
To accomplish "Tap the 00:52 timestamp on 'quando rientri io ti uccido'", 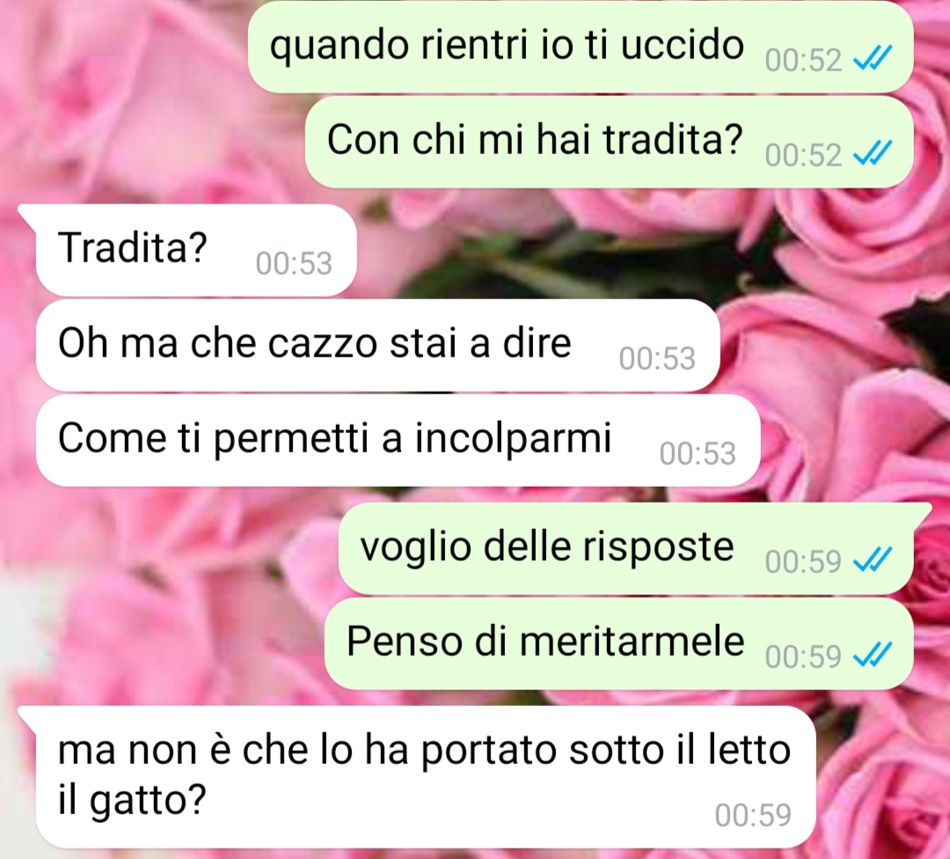I will click(x=803, y=60).
